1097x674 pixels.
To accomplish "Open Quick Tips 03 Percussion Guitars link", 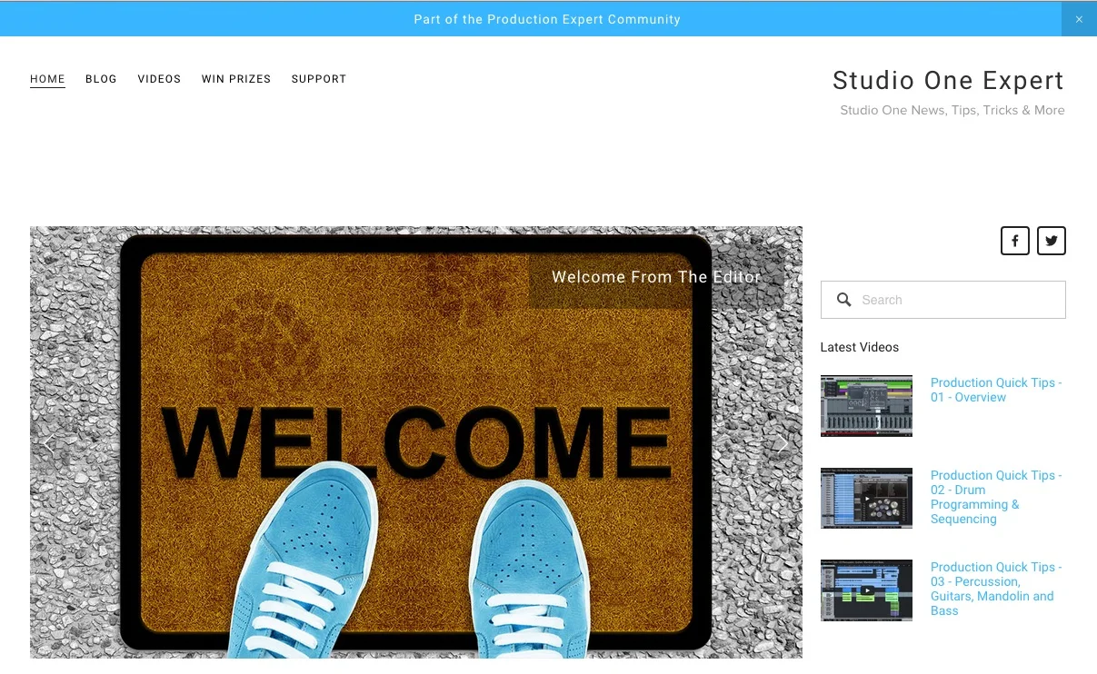I will click(996, 589).
